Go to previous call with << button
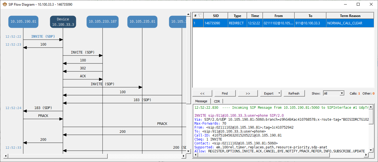378x162 pixels. (x=202, y=93)
